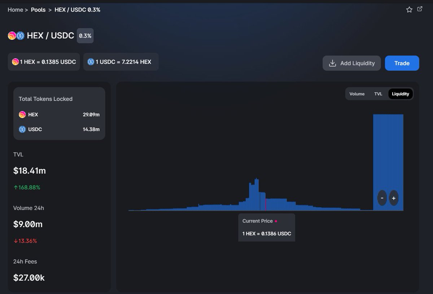Click the 1 HEX = 0.1385 USDC price chip
The height and width of the screenshot is (294, 433).
coord(44,62)
